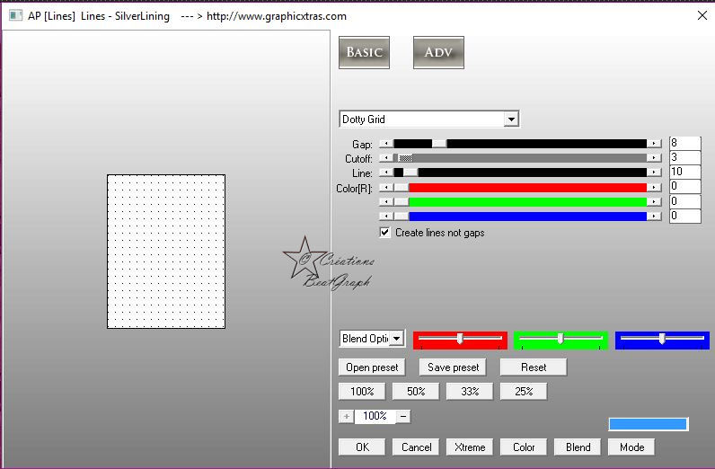The image size is (715, 469).
Task: Click right arrow of Cutoff slider
Action: [x=654, y=158]
